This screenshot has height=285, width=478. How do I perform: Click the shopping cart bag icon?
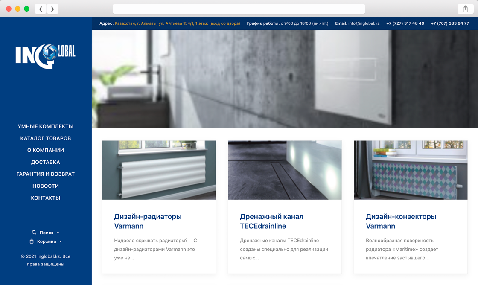point(32,241)
